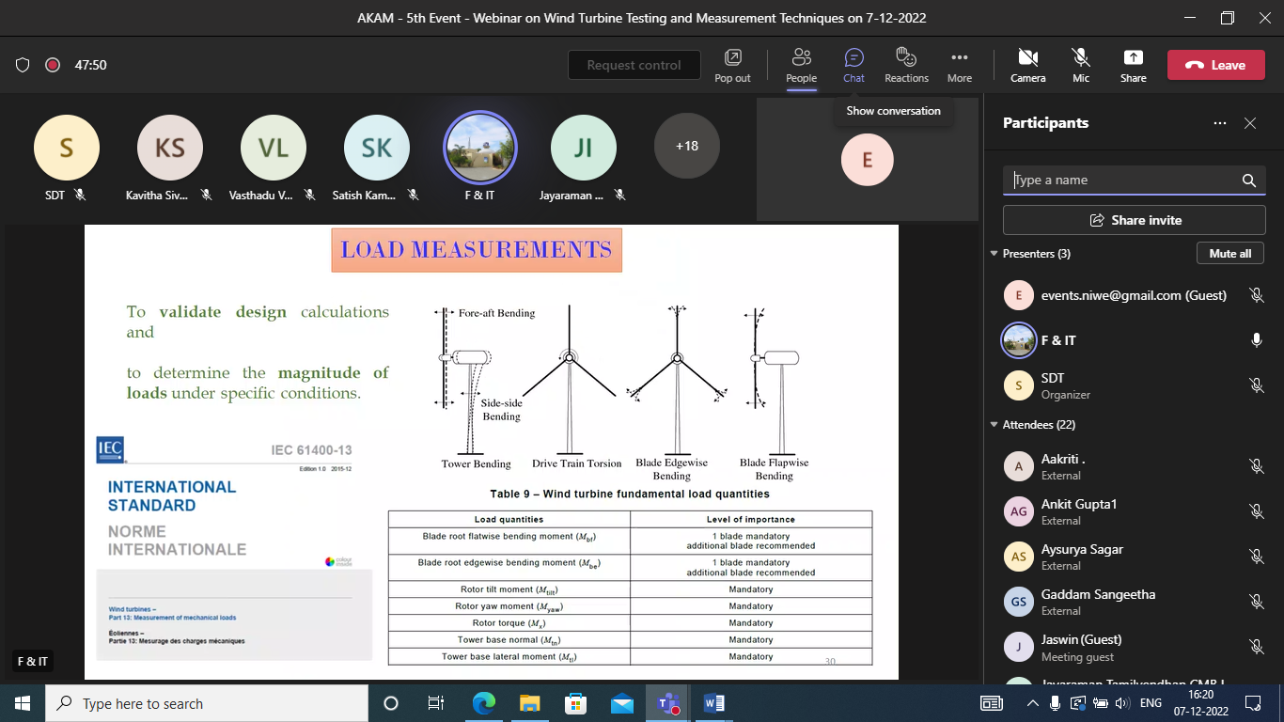Viewport: 1284px width, 722px height.
Task: Close the Participants panel
Action: click(1250, 123)
